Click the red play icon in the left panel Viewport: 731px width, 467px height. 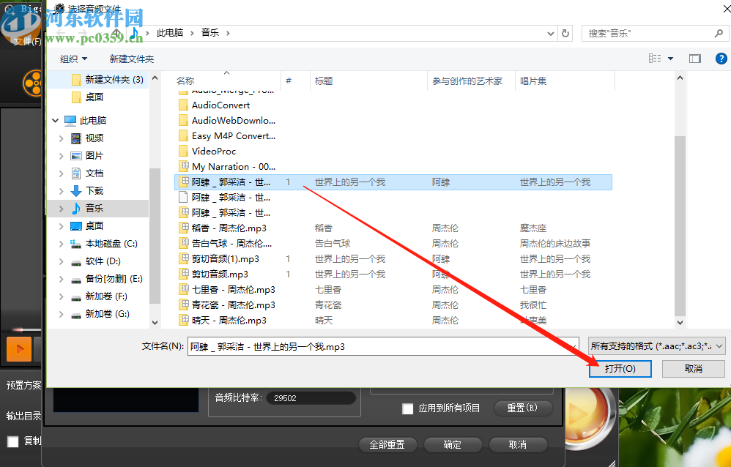pos(21,349)
